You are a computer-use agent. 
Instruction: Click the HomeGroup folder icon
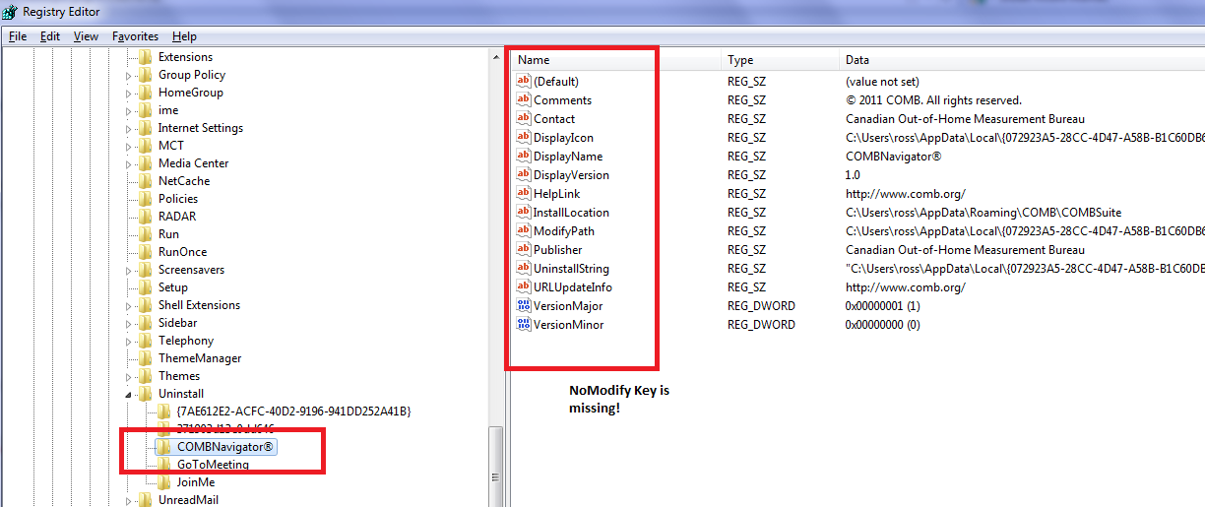pyautogui.click(x=146, y=93)
